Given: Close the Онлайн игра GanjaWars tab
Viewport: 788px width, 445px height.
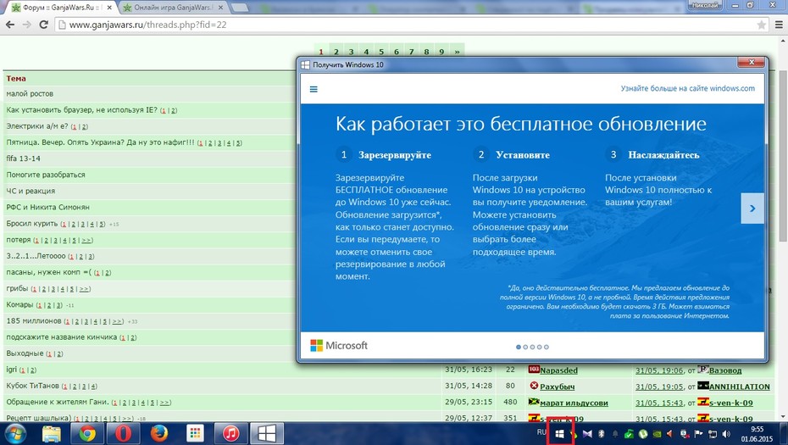Looking at the screenshot, I should click(220, 8).
